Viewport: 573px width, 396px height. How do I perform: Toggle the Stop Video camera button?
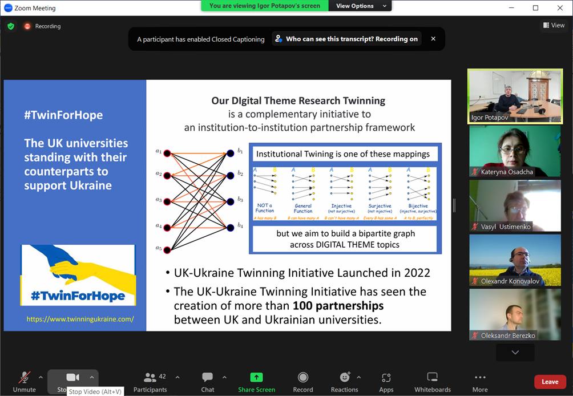72,377
